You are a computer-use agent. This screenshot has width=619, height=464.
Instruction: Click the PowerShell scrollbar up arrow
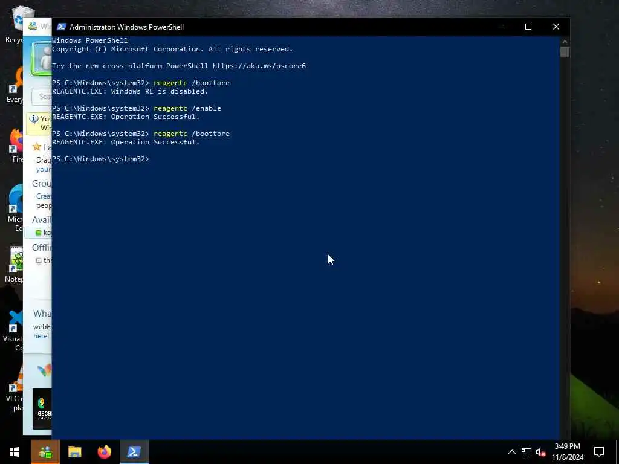[565, 42]
